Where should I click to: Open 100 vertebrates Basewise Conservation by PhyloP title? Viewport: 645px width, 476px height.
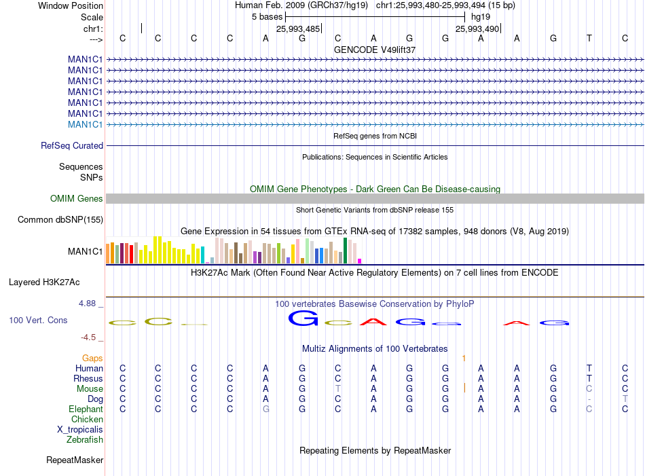point(375,304)
